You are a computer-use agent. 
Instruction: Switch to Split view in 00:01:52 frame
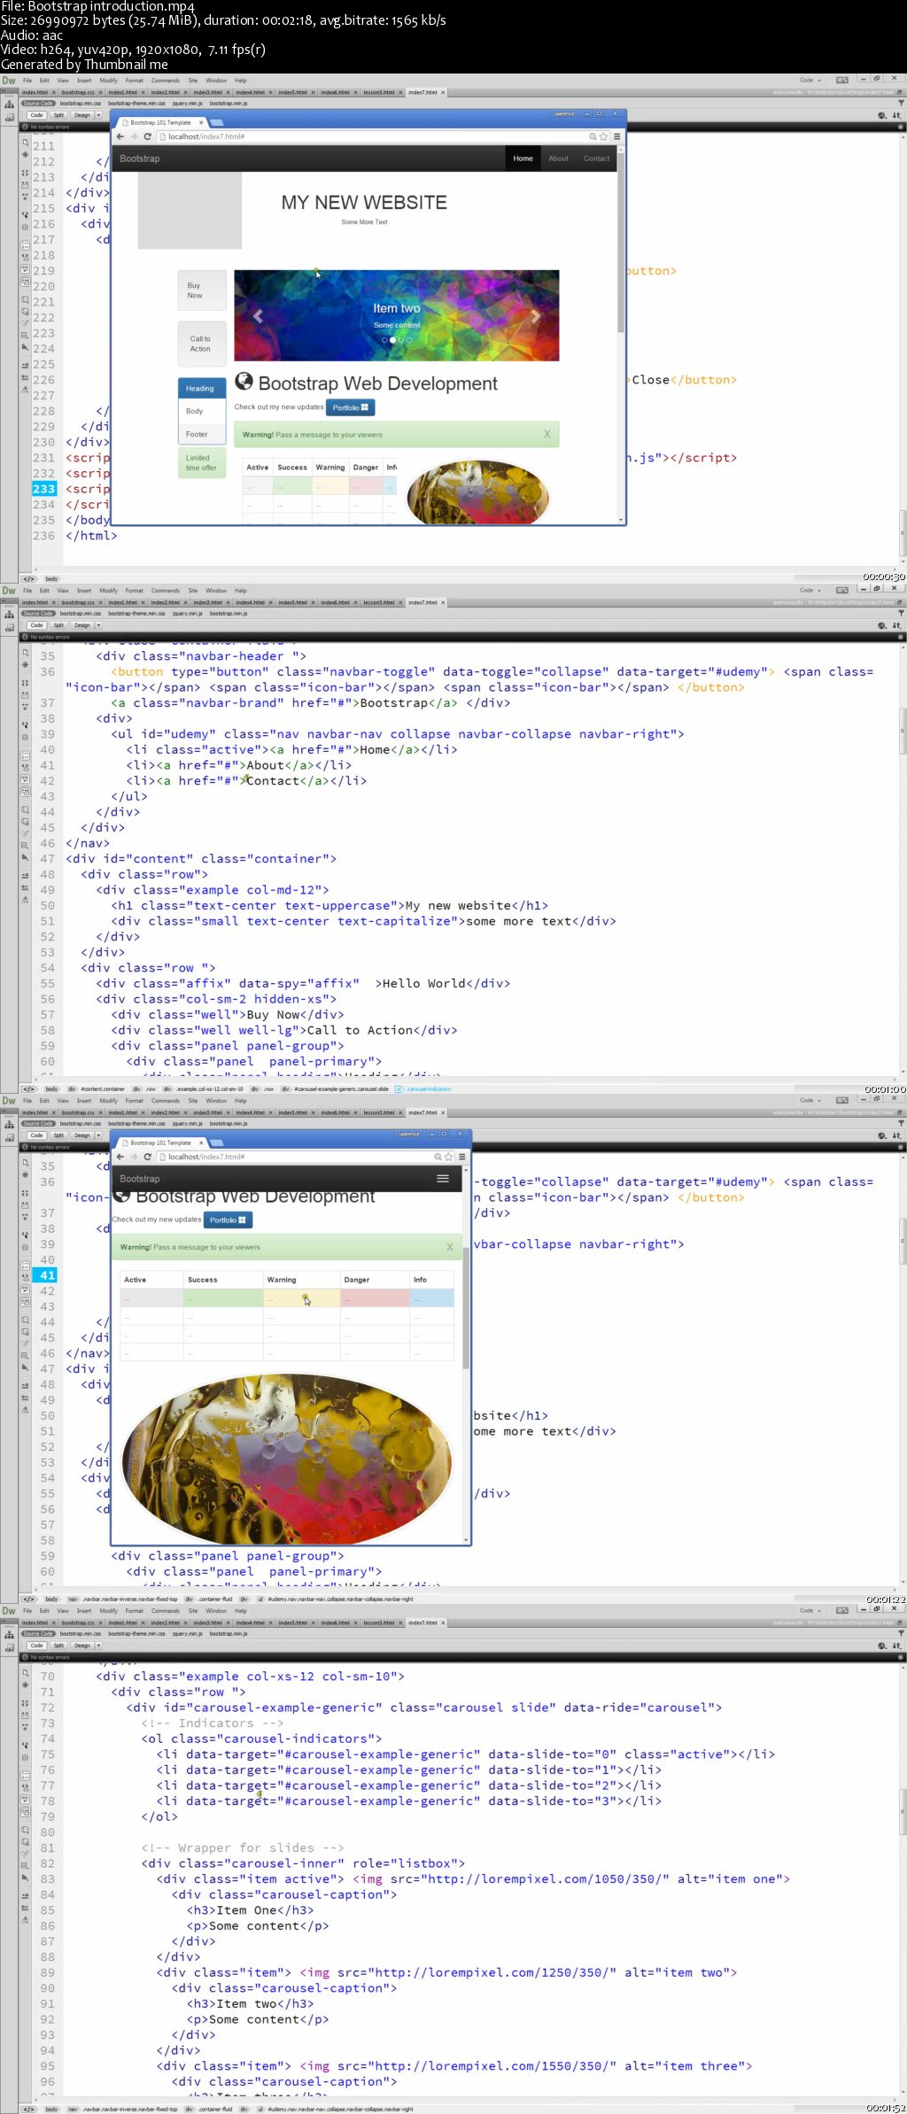click(58, 1646)
